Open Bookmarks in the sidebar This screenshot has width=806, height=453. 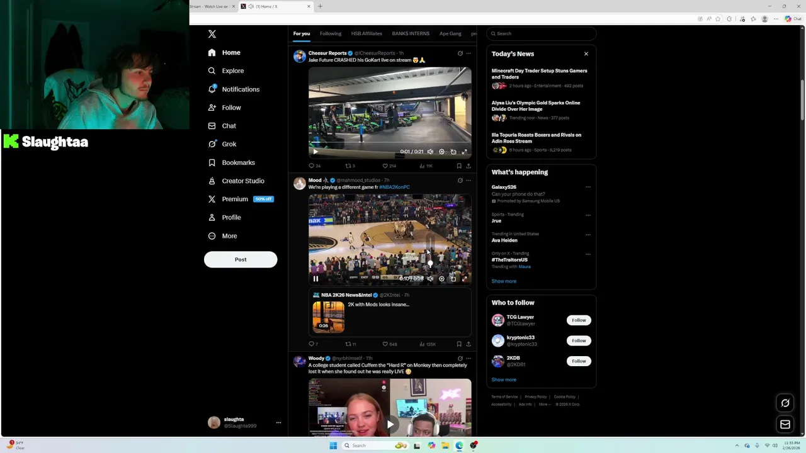click(x=232, y=162)
